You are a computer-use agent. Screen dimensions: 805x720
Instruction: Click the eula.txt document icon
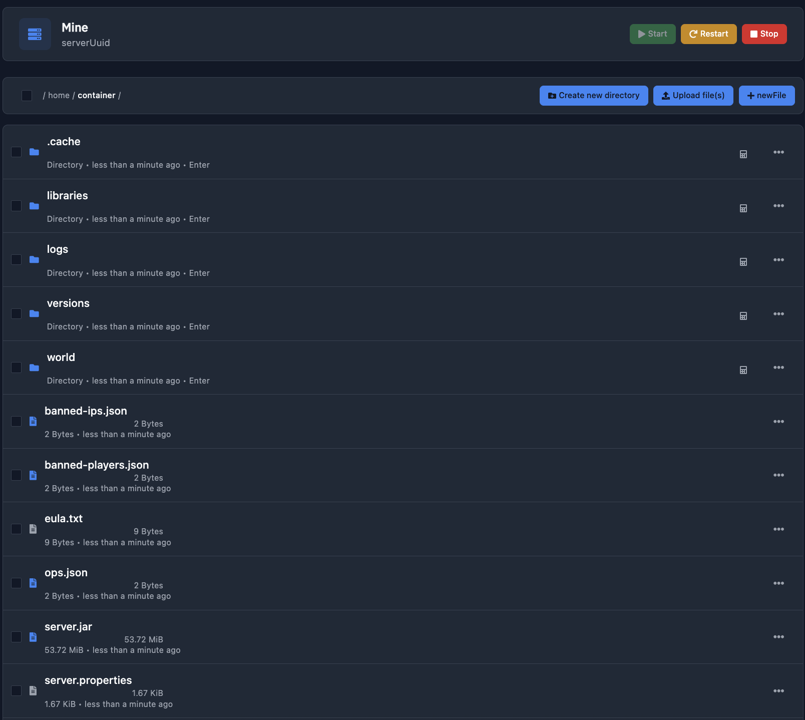pos(33,529)
